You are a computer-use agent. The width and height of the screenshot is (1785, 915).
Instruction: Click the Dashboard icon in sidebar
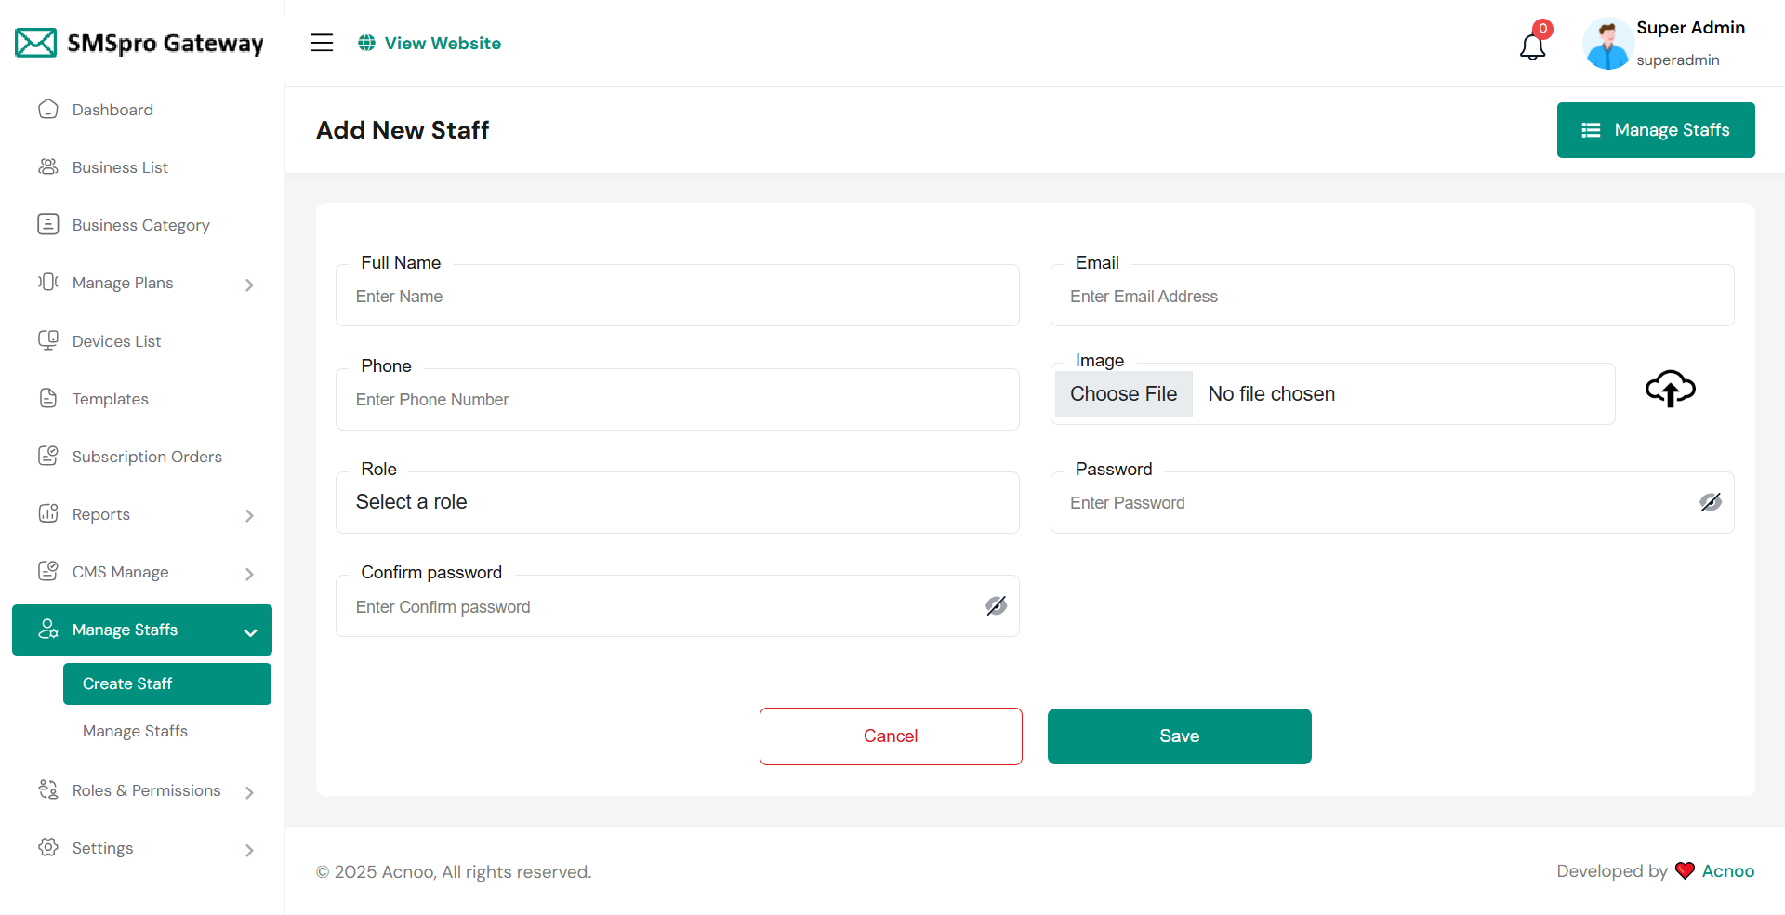point(48,110)
